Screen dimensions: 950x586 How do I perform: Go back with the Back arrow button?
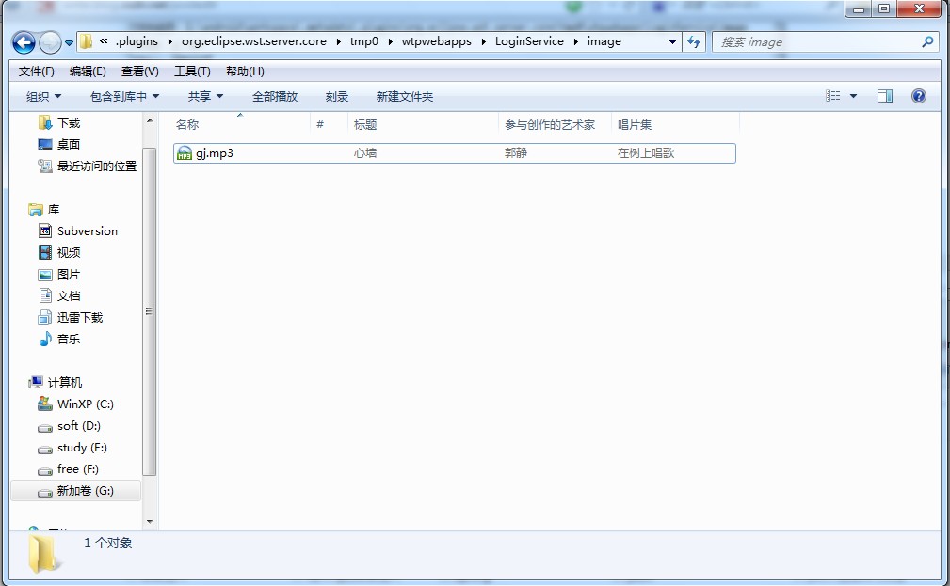click(x=24, y=42)
